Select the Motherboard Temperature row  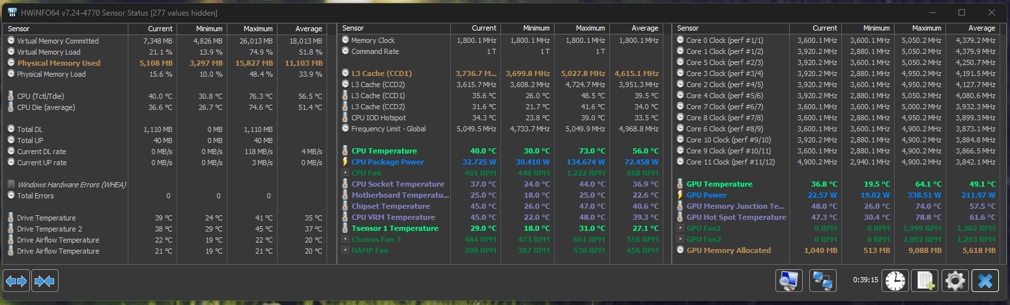[500, 195]
